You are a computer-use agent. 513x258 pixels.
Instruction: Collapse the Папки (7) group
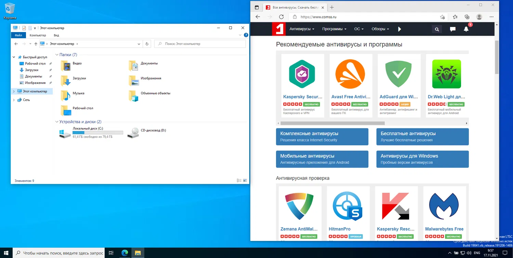57,55
